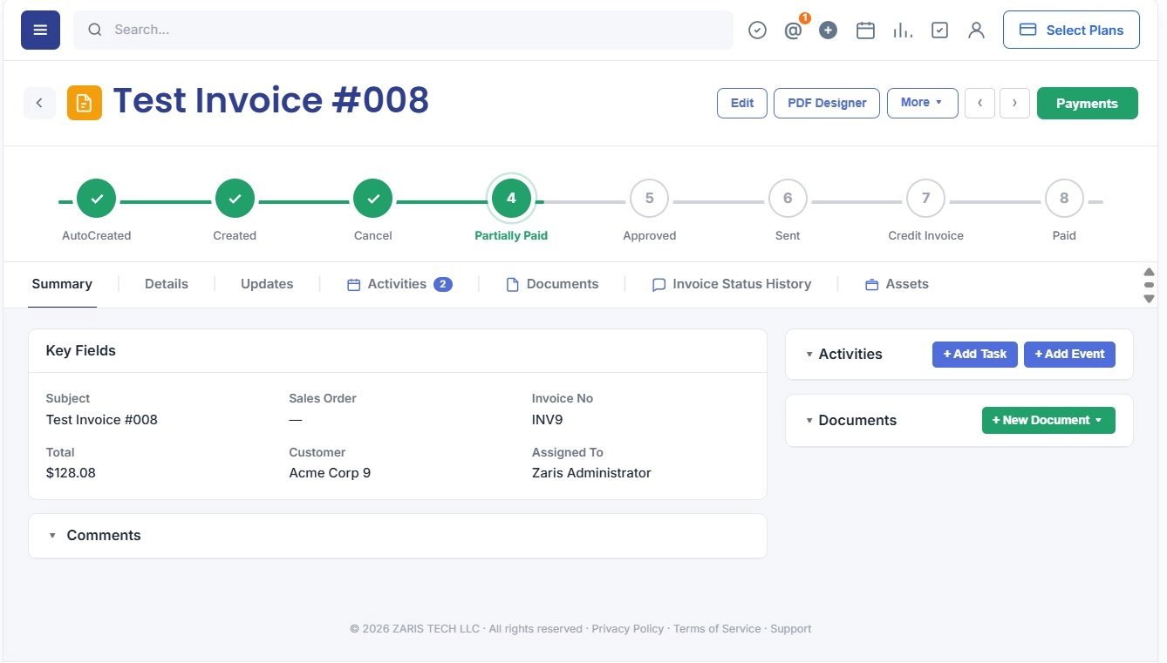
Task: Go to previous record arrow
Action: (x=980, y=103)
